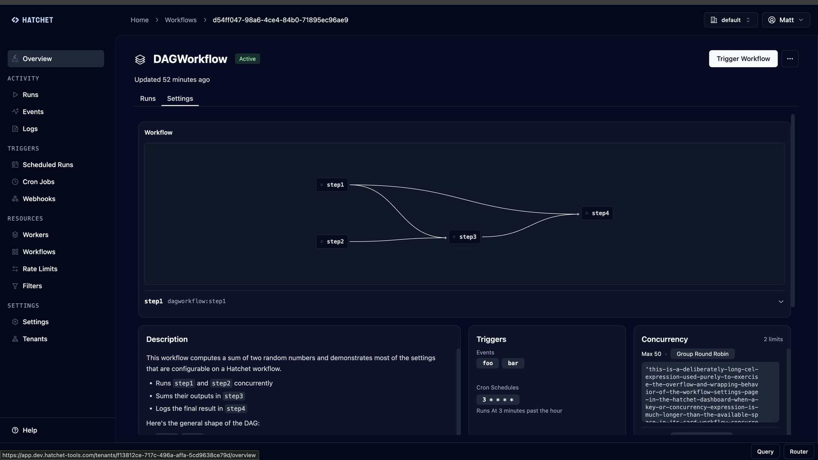The height and width of the screenshot is (460, 818).
Task: Click the Workflows grid icon in sidebar
Action: pyautogui.click(x=15, y=252)
